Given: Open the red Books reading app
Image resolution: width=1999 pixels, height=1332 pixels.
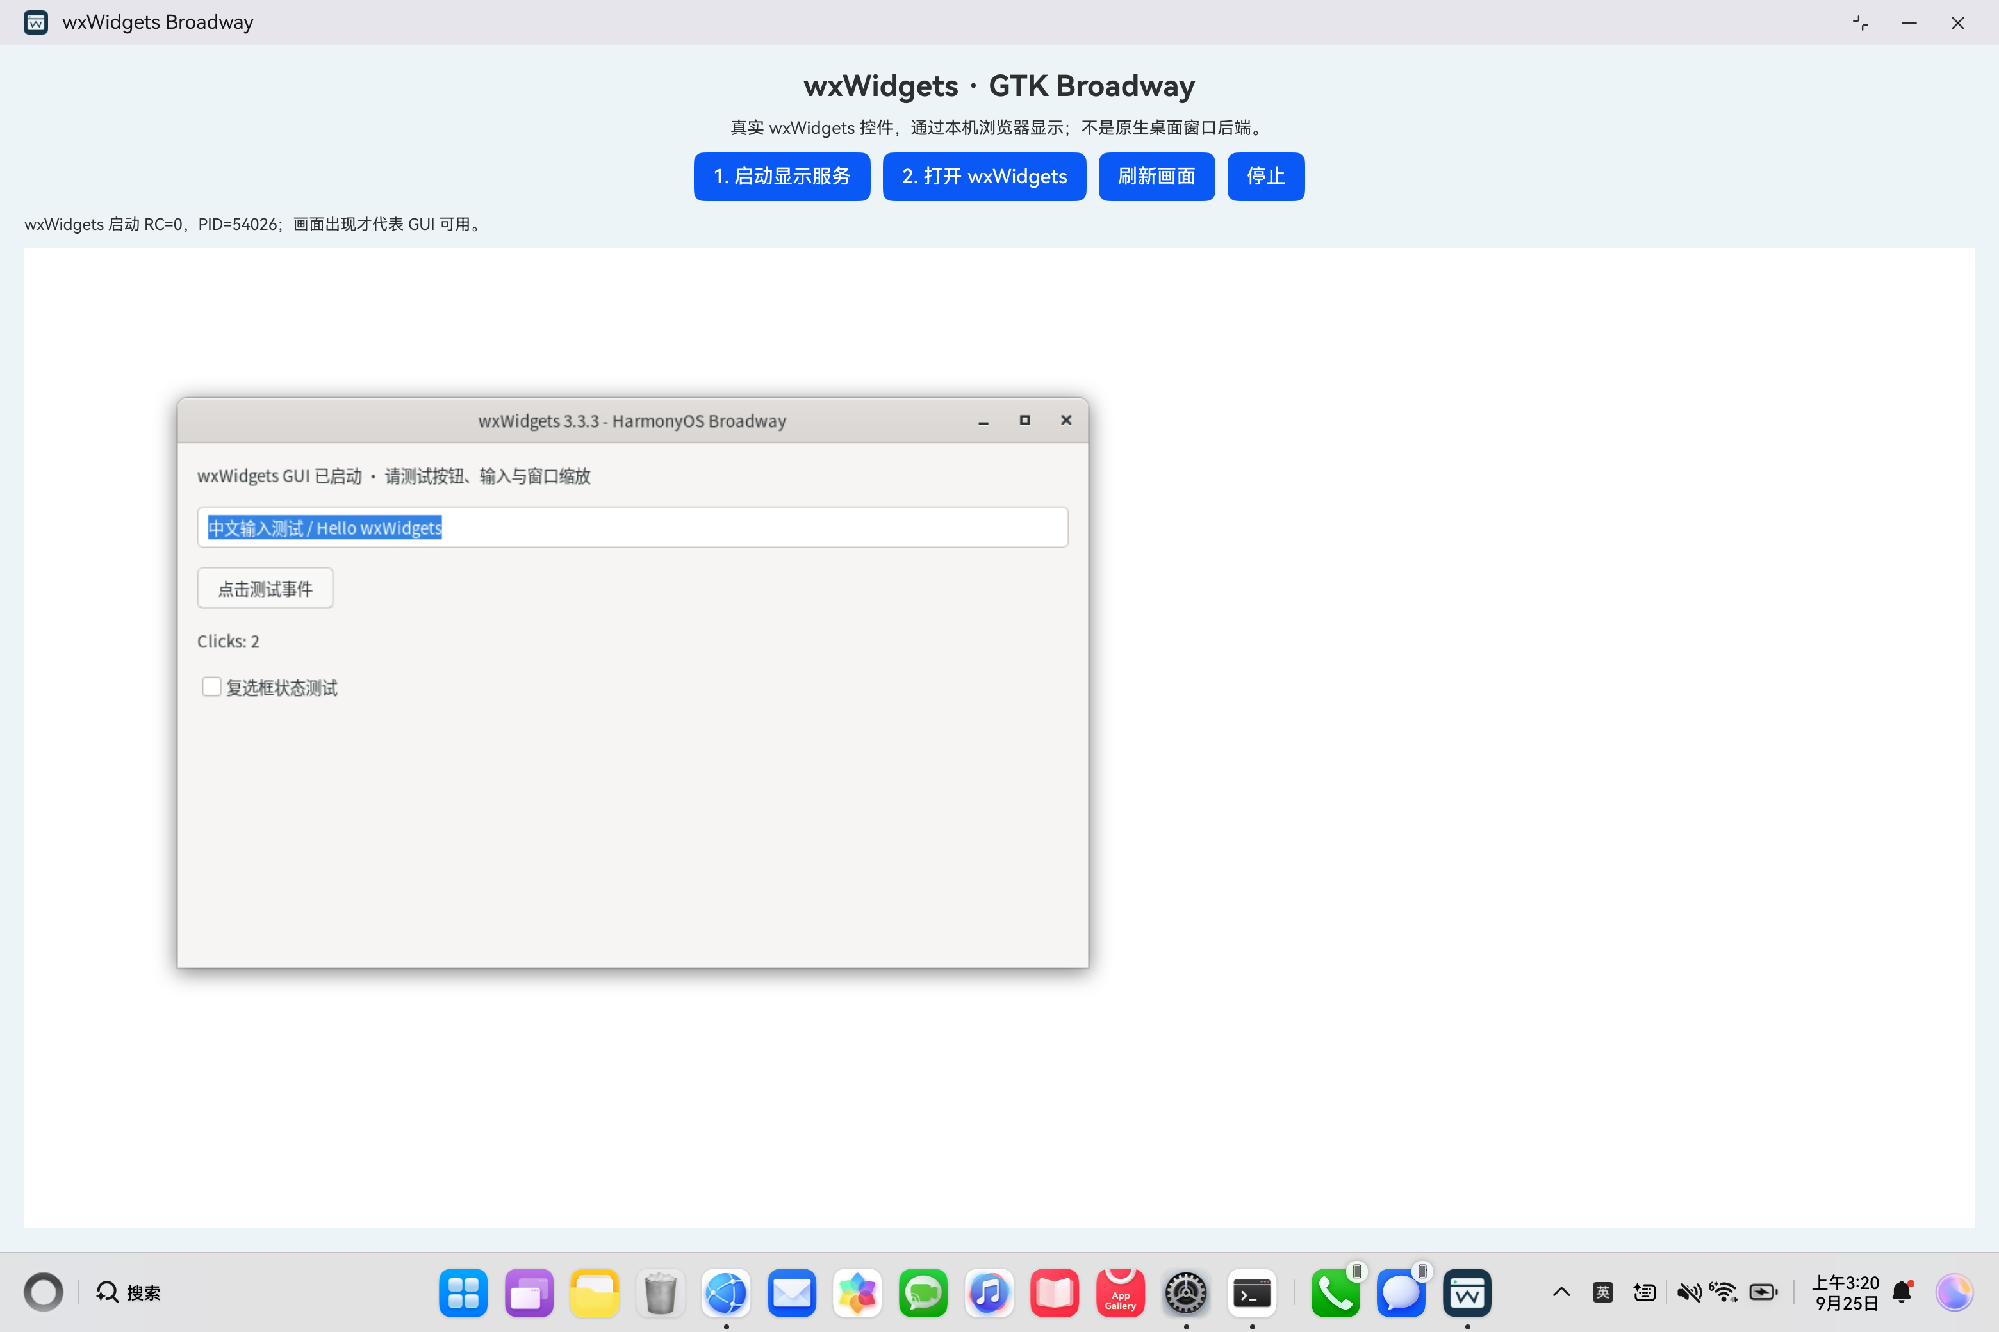Looking at the screenshot, I should click(1054, 1293).
